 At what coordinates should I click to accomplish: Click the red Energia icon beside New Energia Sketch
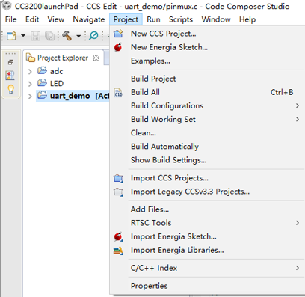[x=118, y=47]
